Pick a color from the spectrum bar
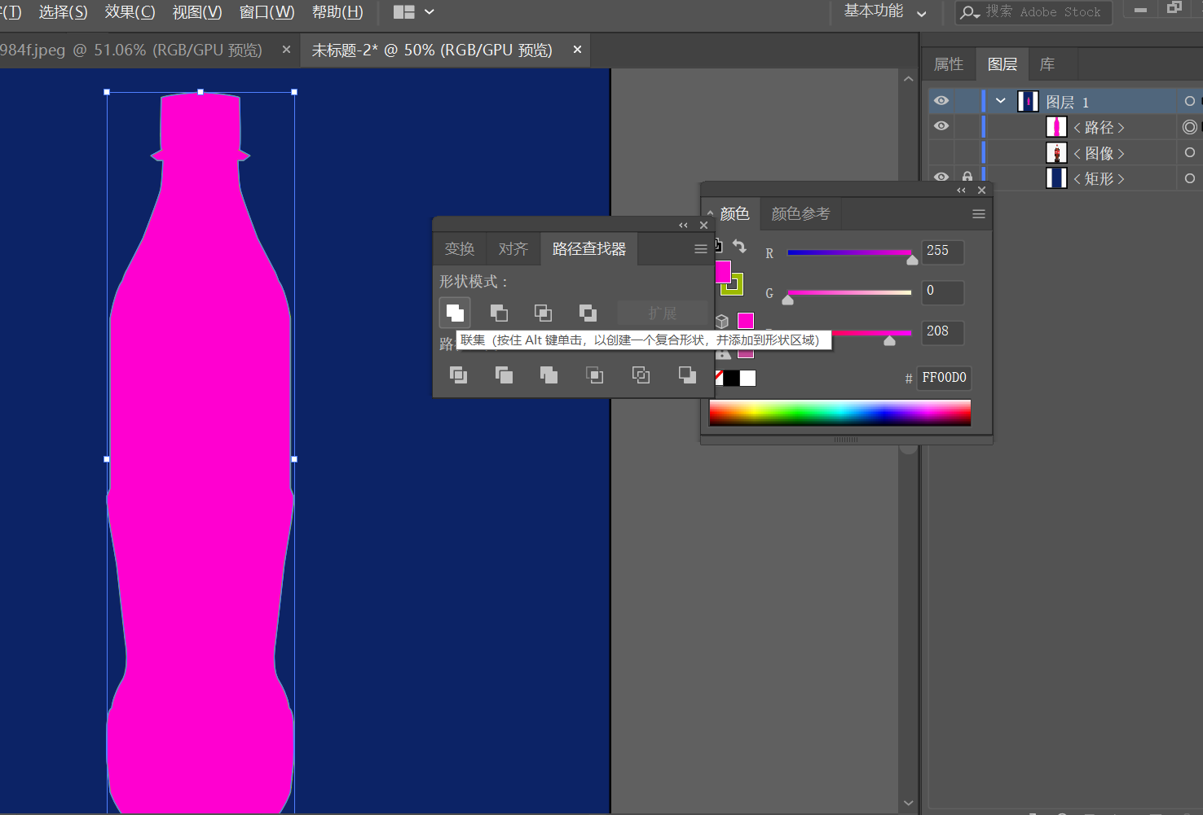The width and height of the screenshot is (1203, 815). coord(840,413)
